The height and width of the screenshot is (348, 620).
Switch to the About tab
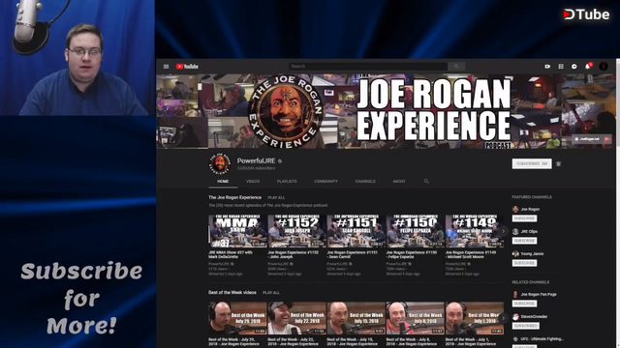click(x=399, y=181)
